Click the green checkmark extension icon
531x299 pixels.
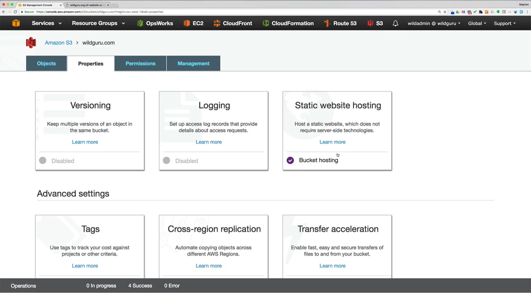click(475, 12)
